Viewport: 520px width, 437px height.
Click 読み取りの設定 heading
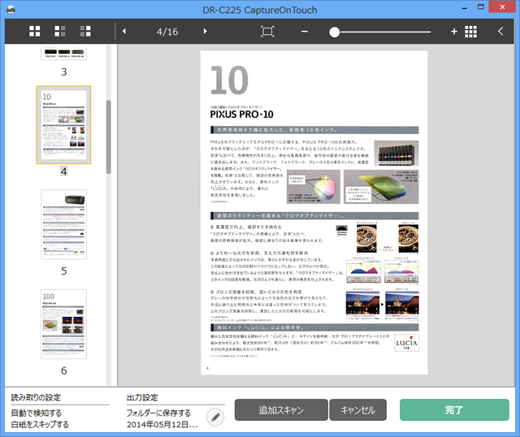click(36, 397)
